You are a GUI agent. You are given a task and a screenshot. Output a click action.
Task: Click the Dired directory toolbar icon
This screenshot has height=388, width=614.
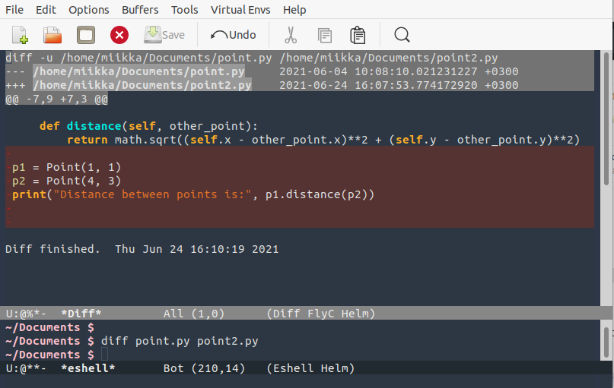click(x=86, y=35)
